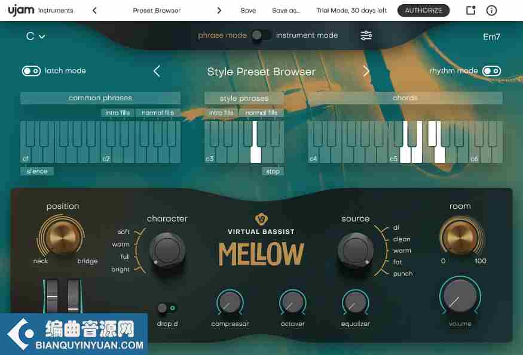Image resolution: width=523 pixels, height=355 pixels.
Task: Select next style in Style Preset Browser
Action: click(366, 71)
